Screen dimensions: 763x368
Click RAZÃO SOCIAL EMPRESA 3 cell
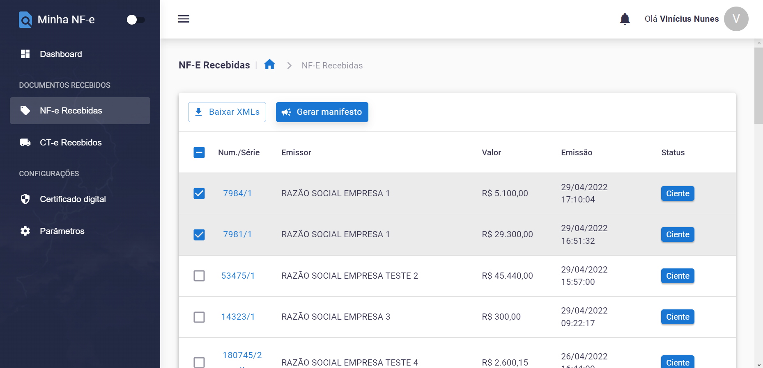pos(336,317)
